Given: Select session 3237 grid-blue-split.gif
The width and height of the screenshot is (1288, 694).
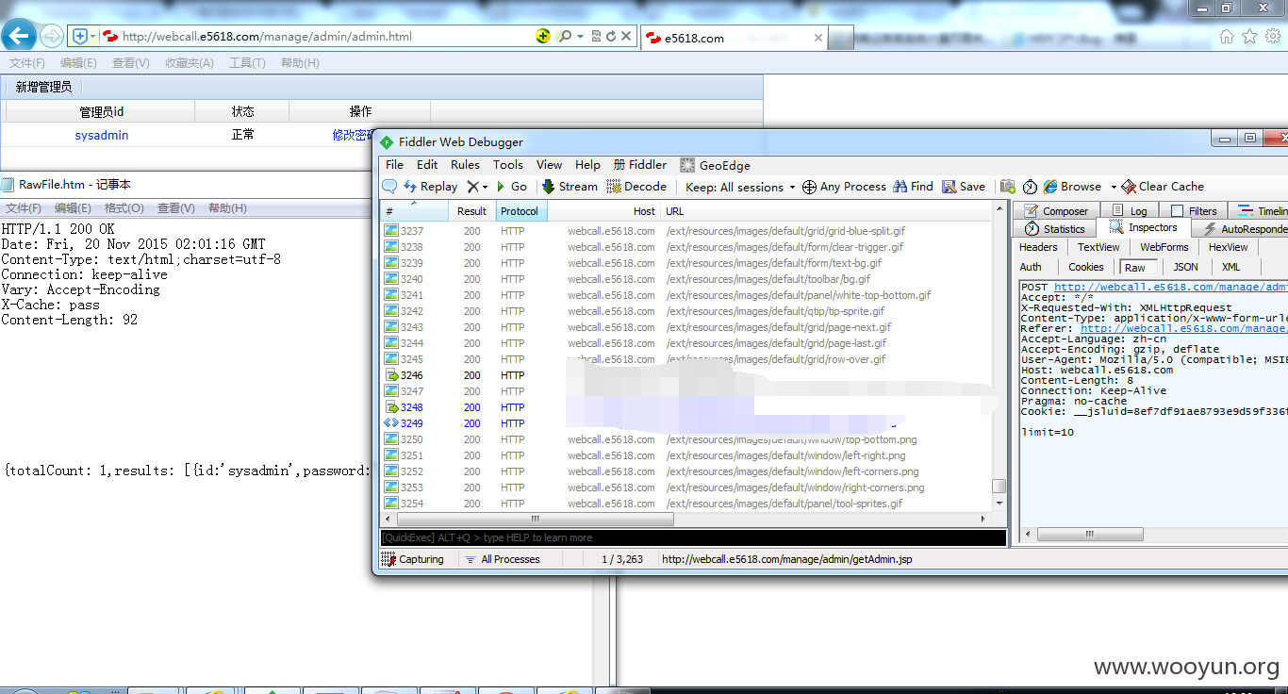Looking at the screenshot, I should click(x=687, y=231).
